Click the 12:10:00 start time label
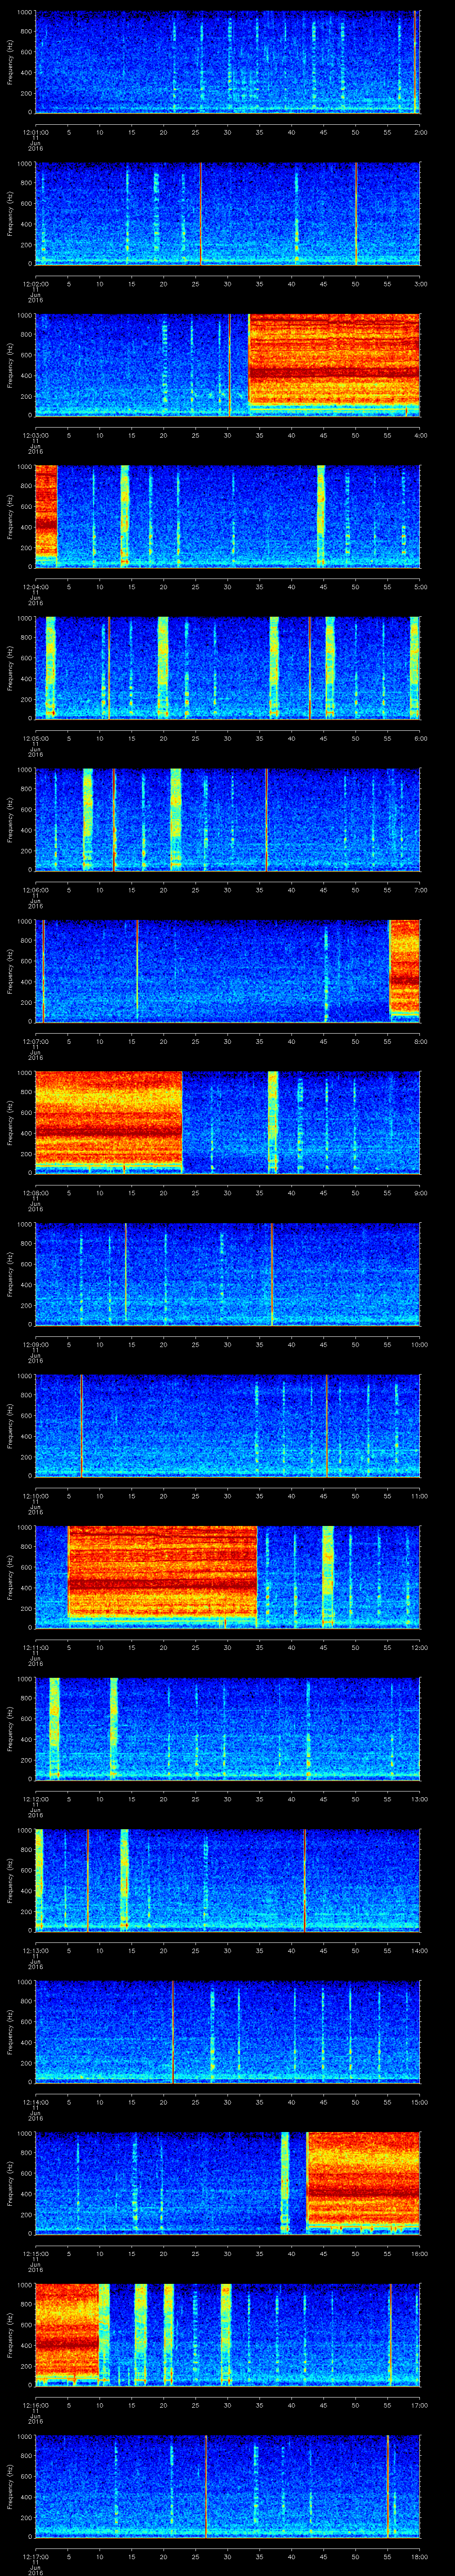 (x=35, y=1495)
